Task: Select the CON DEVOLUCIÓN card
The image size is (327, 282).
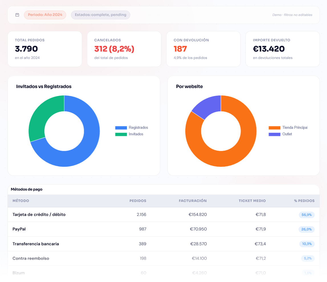Action: (x=203, y=49)
